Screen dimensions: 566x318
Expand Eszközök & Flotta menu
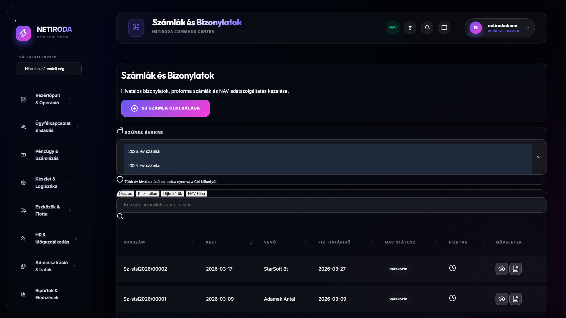point(49,211)
